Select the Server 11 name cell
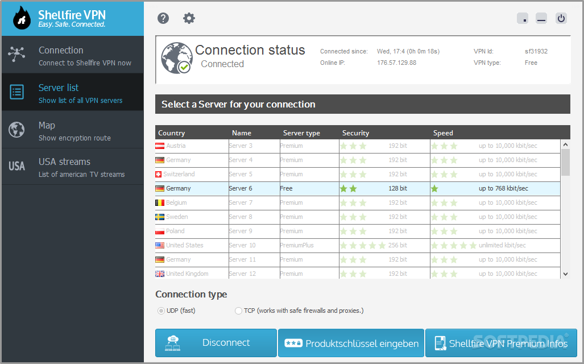This screenshot has width=584, height=364. click(x=254, y=260)
